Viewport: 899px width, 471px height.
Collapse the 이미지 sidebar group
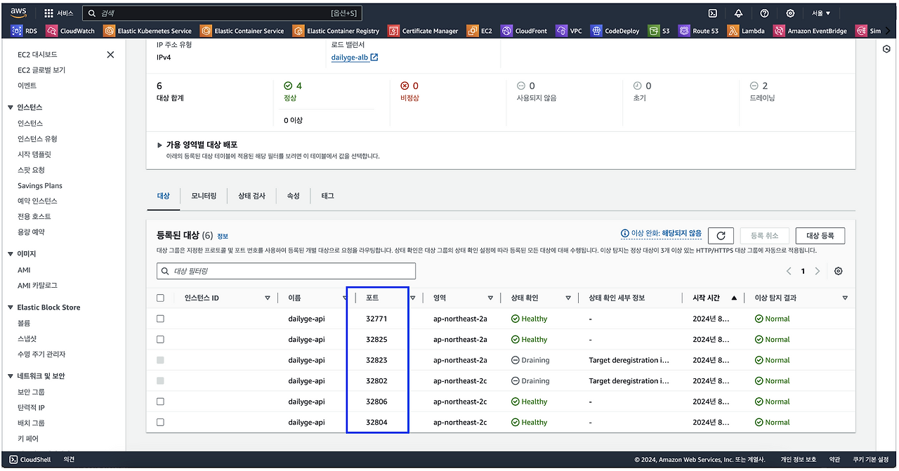click(11, 254)
